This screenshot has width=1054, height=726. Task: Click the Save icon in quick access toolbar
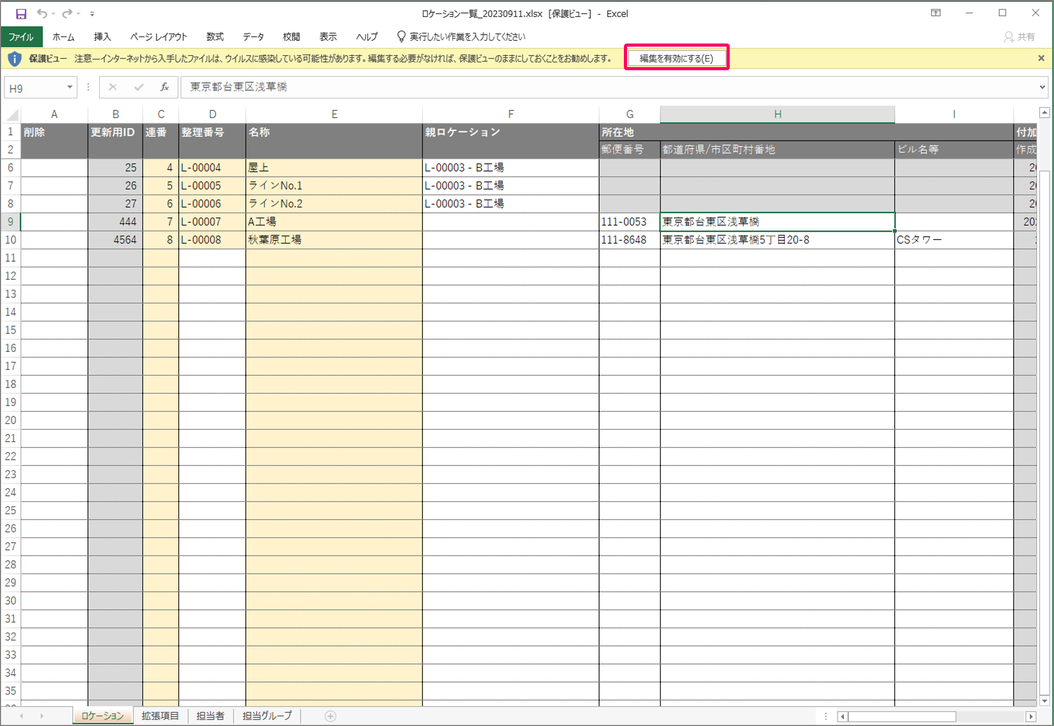click(x=21, y=14)
